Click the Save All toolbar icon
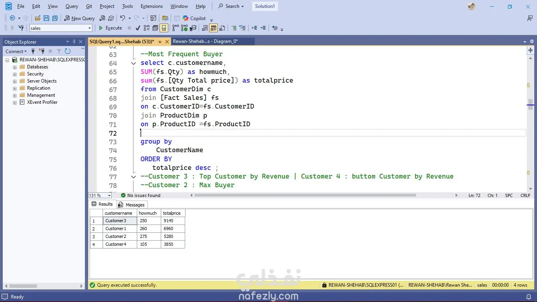 [55, 18]
